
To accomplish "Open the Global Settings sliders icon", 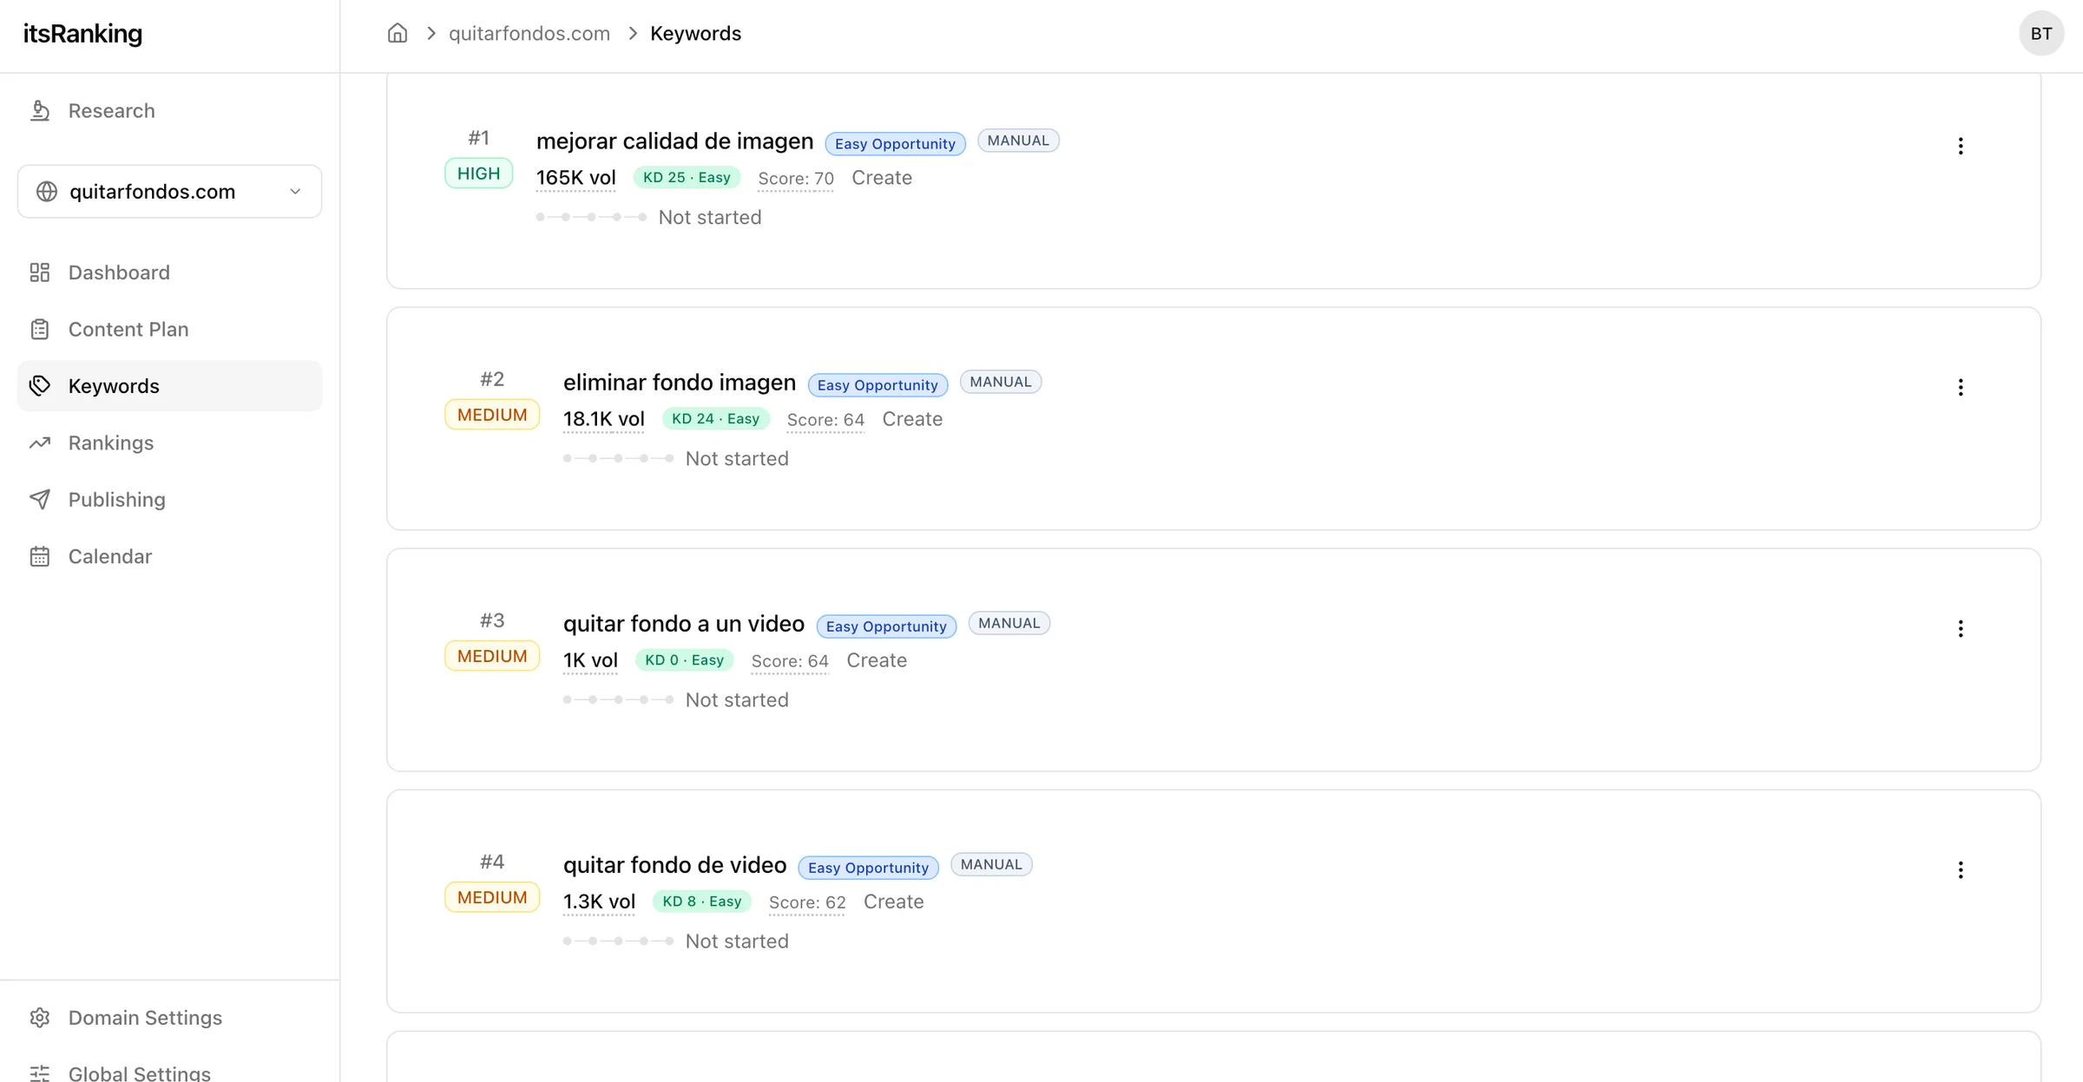I will [41, 1072].
